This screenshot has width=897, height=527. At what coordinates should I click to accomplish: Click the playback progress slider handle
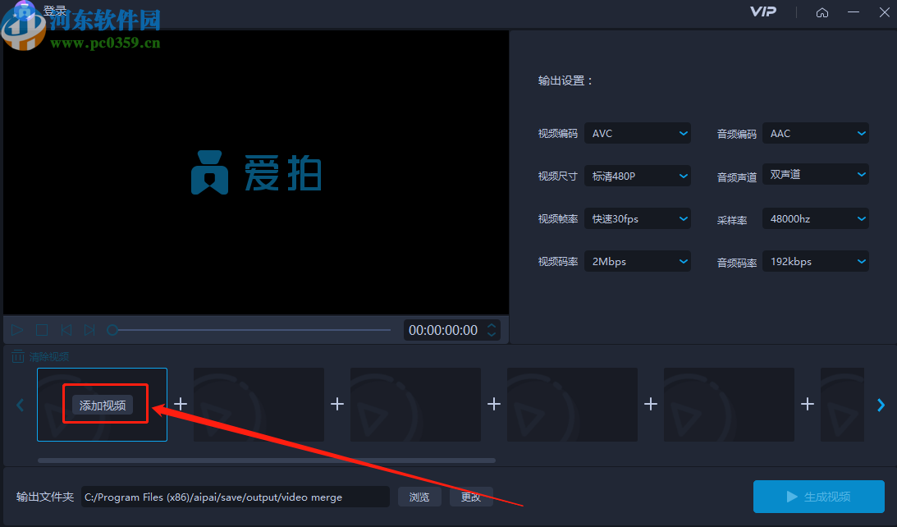112,329
